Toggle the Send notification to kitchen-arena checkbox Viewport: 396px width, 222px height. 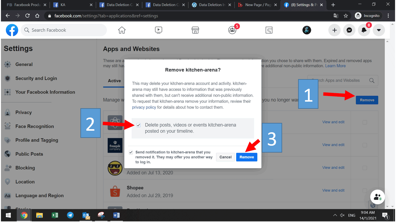click(x=131, y=152)
